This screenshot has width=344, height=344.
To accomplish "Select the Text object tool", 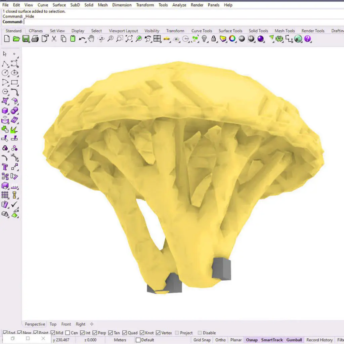I will coord(5,167).
